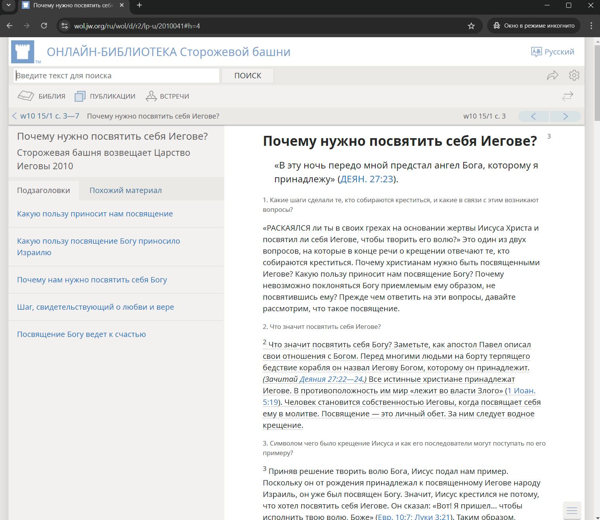600x520 pixels.
Task: Open site information icon in address bar
Action: coord(65,26)
